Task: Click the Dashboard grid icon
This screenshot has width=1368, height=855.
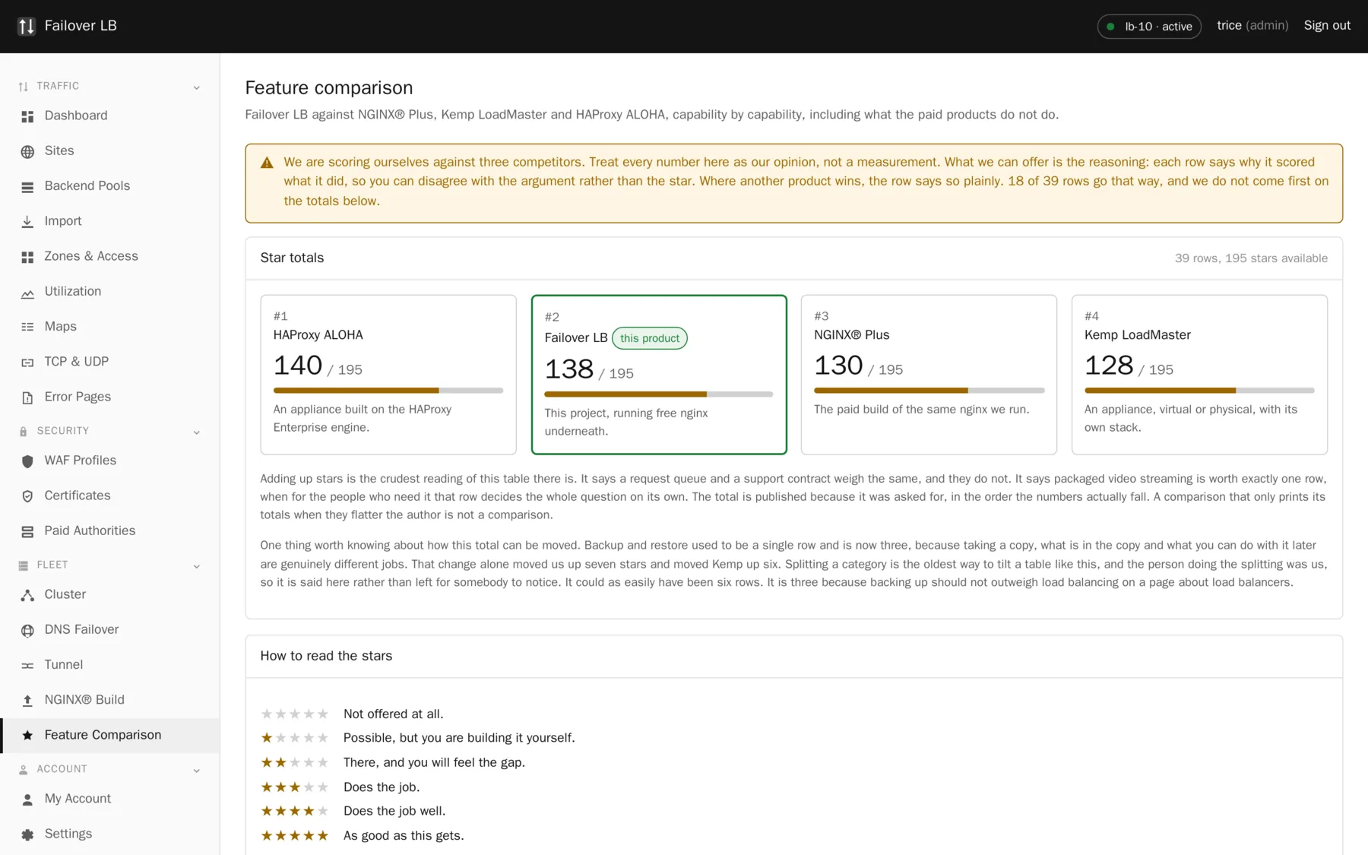Action: pos(27,116)
